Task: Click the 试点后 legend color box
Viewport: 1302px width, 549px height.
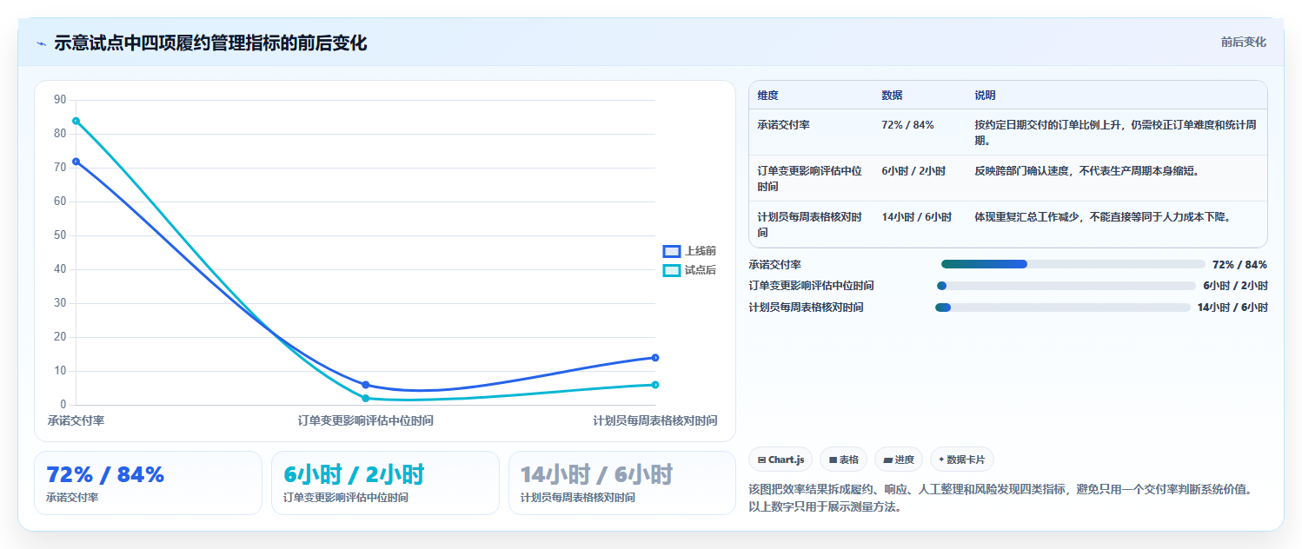Action: point(671,270)
